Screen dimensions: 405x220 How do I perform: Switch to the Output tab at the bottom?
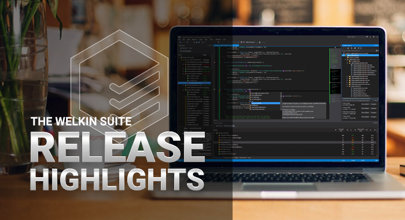236,157
